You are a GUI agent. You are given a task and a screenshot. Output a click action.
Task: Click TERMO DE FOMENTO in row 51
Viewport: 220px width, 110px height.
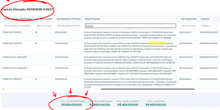coord(12,79)
